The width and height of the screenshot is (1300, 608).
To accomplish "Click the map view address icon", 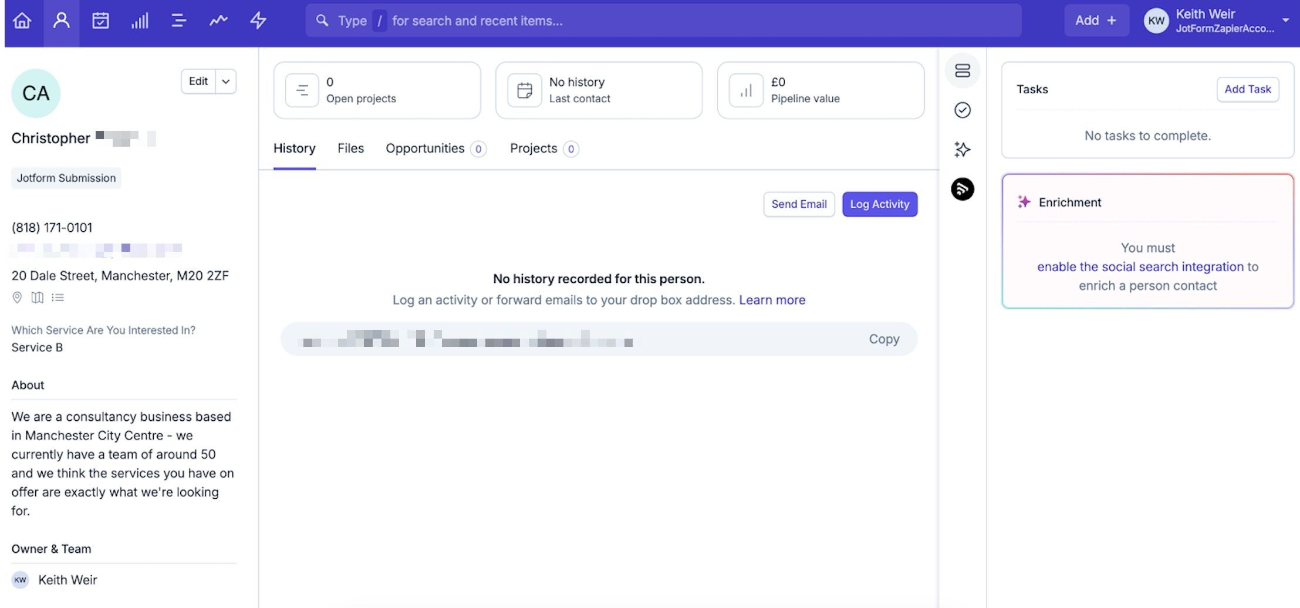I will [x=37, y=298].
